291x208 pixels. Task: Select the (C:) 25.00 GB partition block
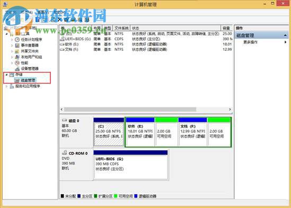pyautogui.click(x=109, y=132)
